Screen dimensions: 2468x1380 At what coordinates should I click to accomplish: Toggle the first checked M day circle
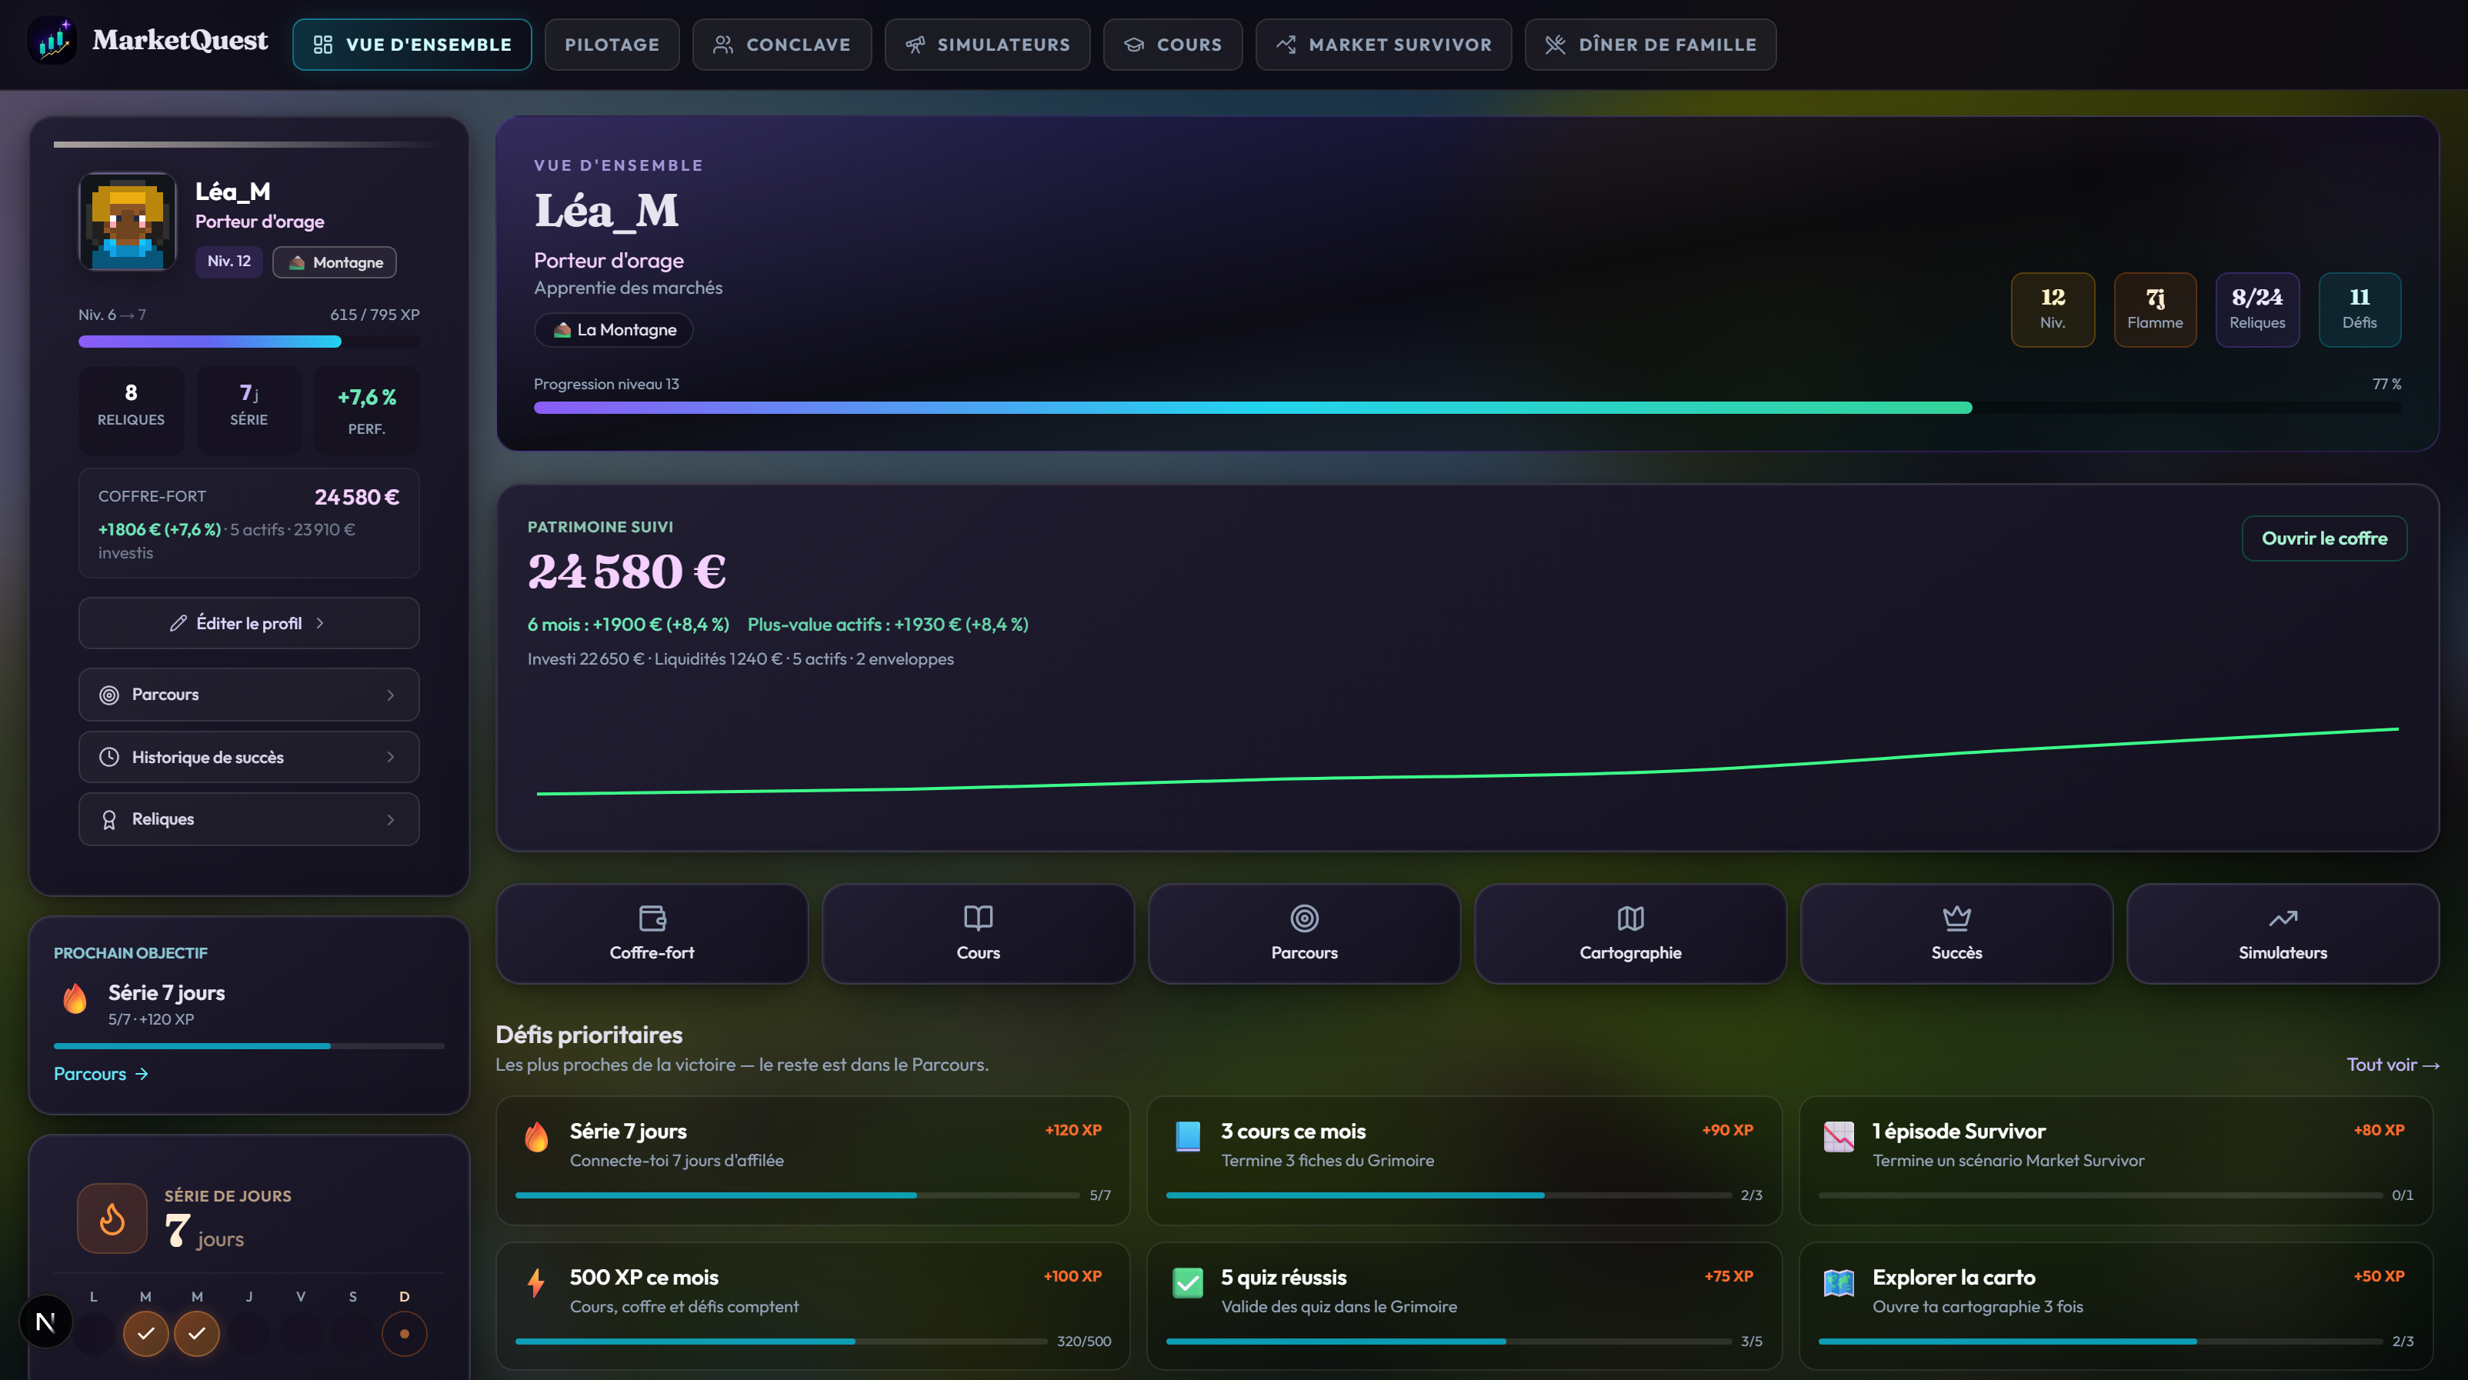pos(145,1333)
